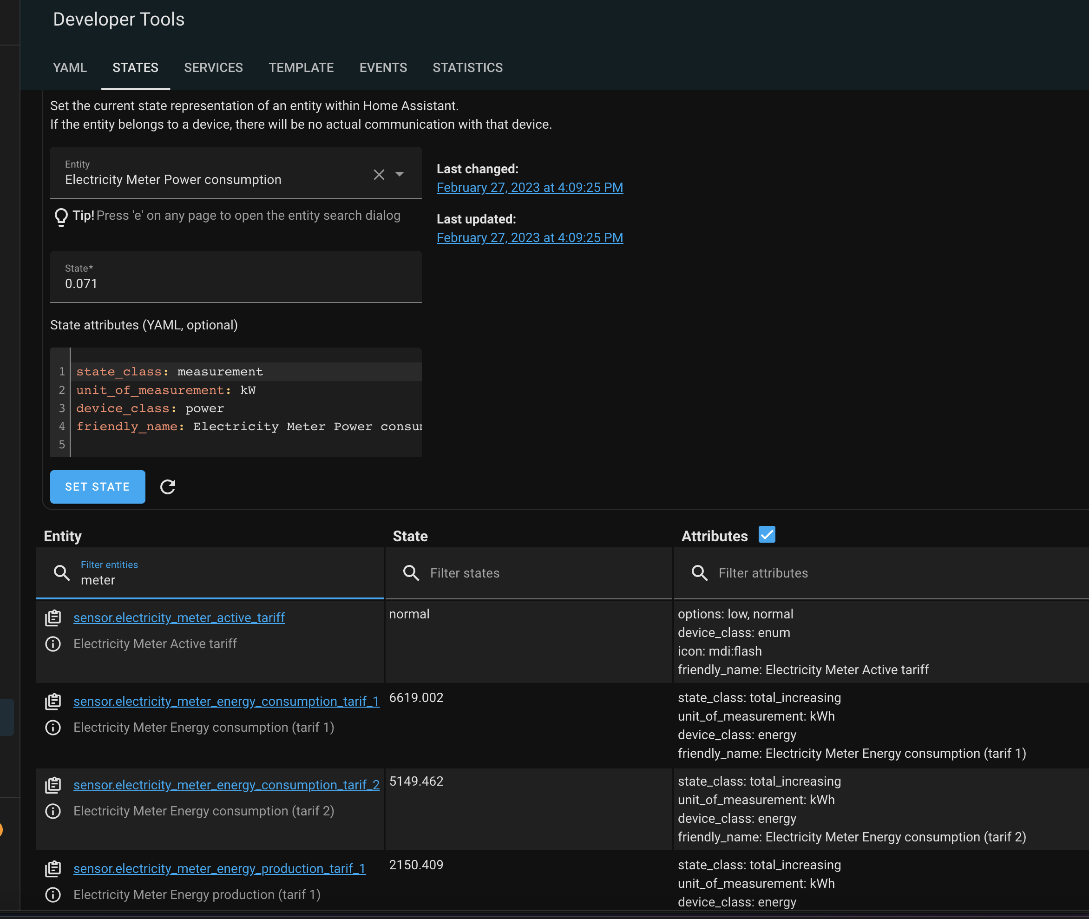Copy the electricity_meter_active_tariff entity ID
Image resolution: width=1089 pixels, height=919 pixels.
pos(53,618)
